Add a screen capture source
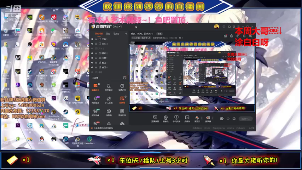This screenshot has width=302, height=170. point(155,119)
